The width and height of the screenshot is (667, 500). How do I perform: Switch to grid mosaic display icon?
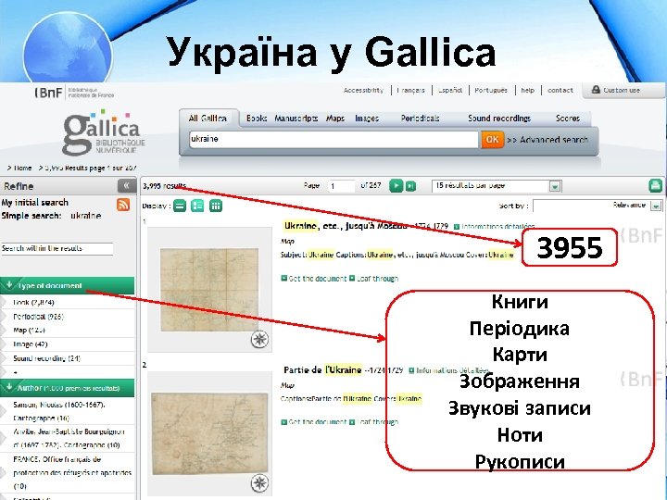pos(216,206)
